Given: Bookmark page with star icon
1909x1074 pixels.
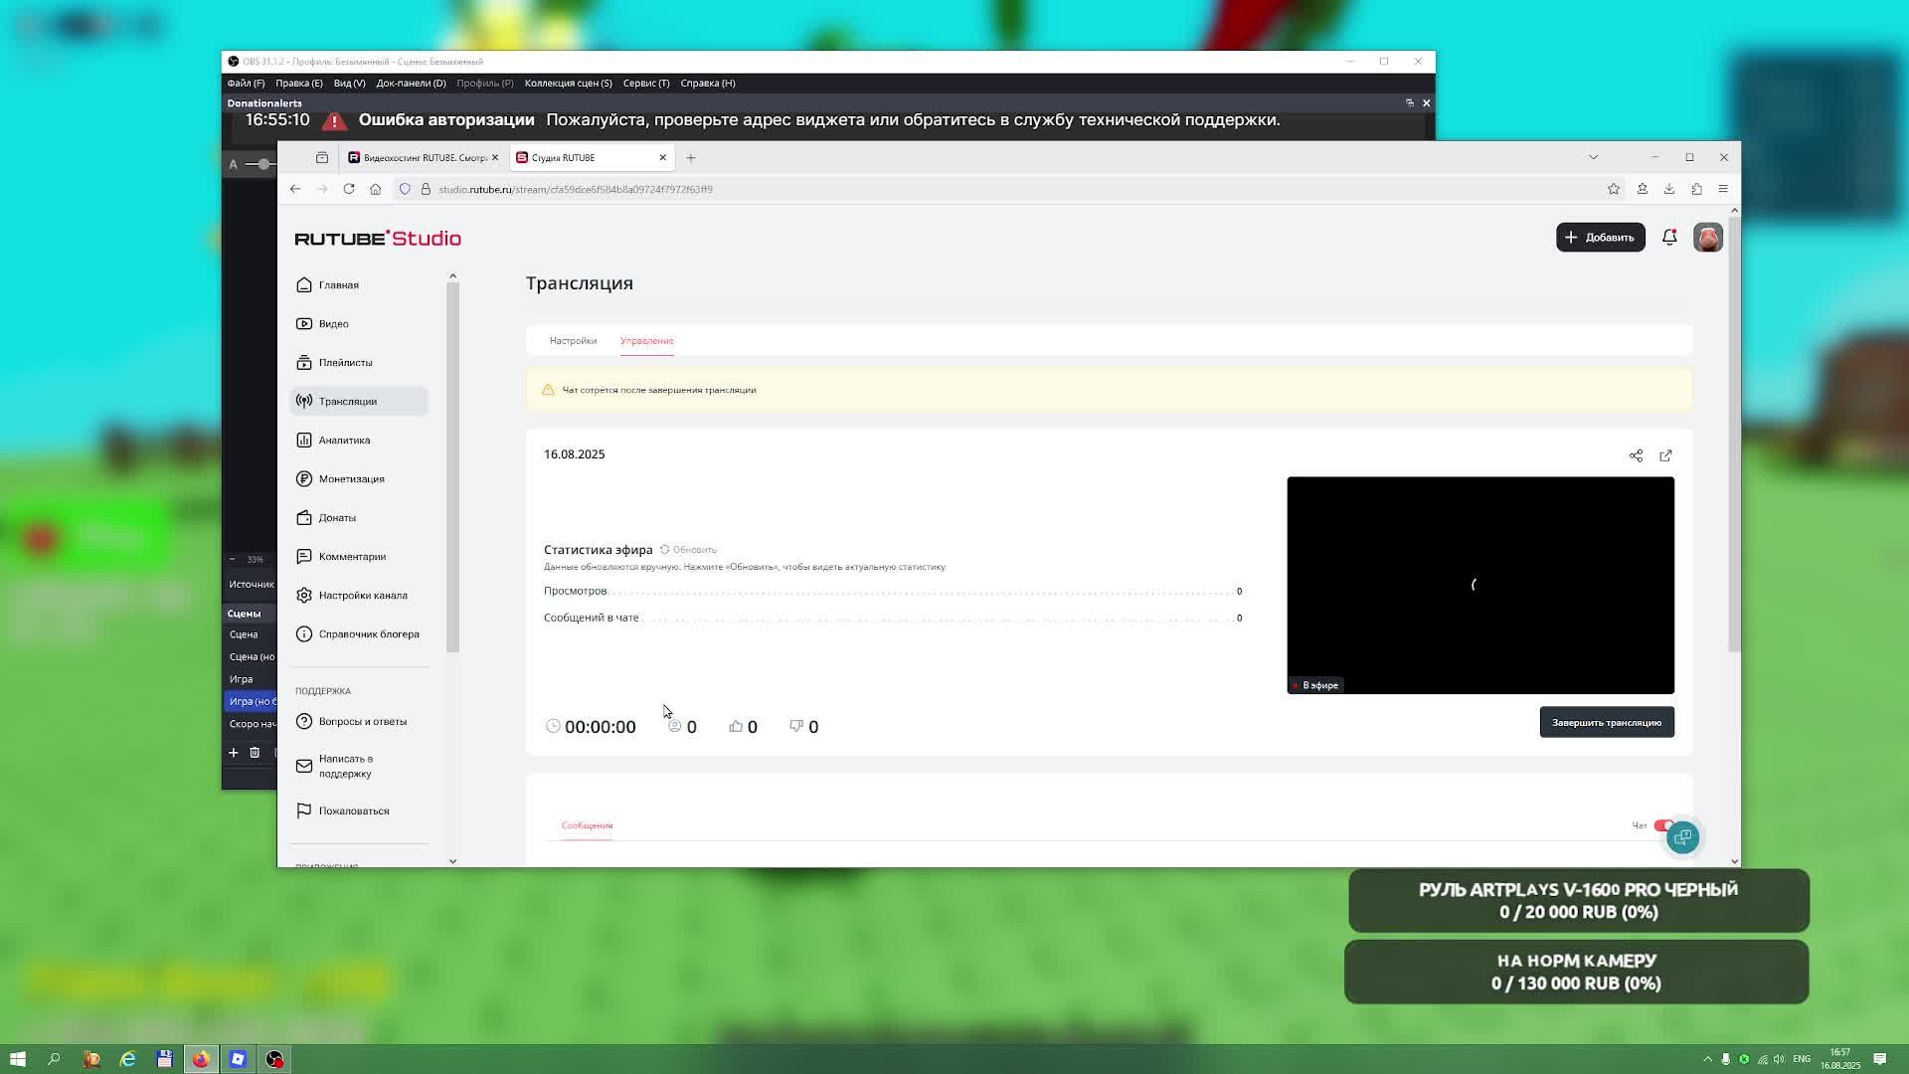Looking at the screenshot, I should (1613, 189).
